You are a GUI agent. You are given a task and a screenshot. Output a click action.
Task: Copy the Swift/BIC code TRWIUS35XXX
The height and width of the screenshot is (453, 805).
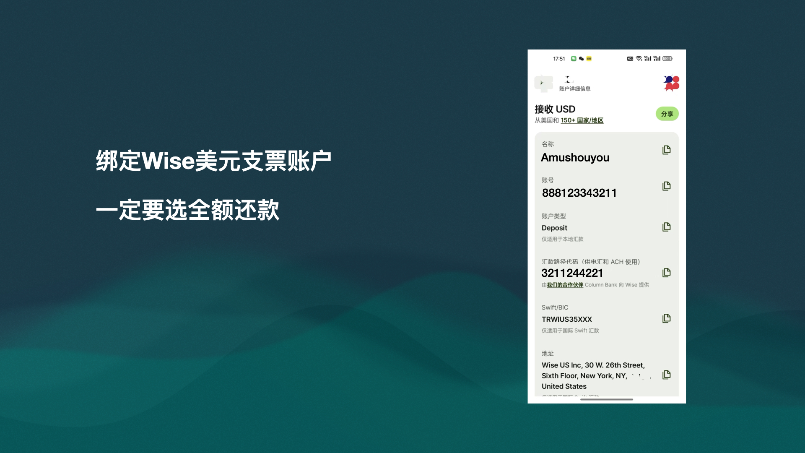pos(666,319)
